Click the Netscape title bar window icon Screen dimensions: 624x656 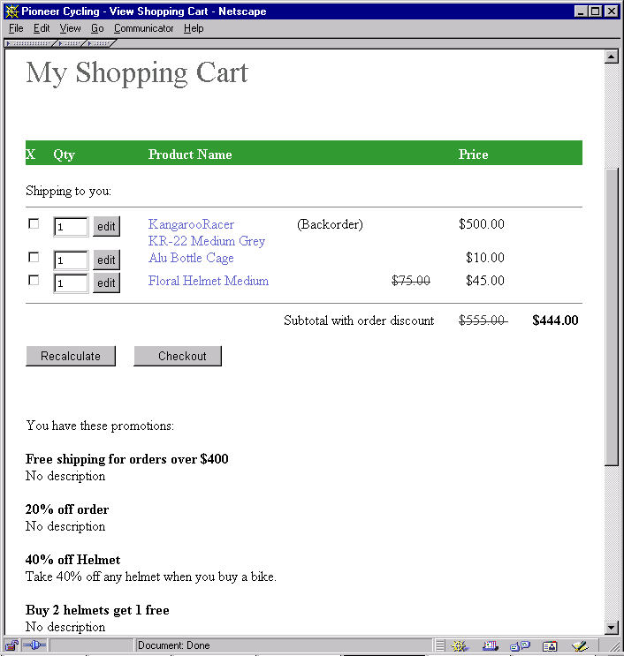[x=11, y=11]
